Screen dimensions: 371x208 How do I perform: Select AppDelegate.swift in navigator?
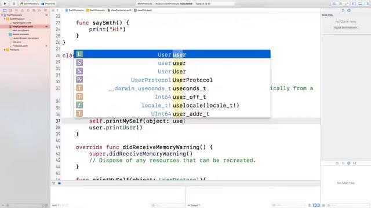pos(22,23)
